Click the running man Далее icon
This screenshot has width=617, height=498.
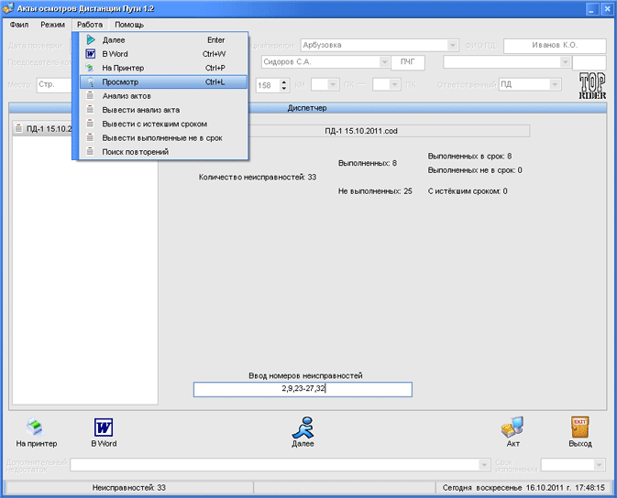coord(303,428)
